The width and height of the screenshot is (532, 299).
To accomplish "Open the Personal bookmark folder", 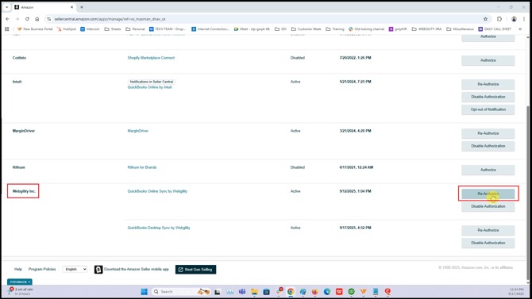I will click(135, 29).
